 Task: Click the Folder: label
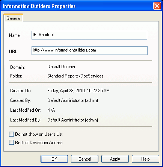click(16, 76)
